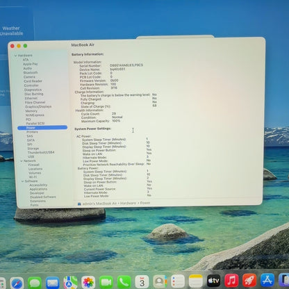The image size is (289, 289).
Task: Open Safari from the Dock
Action: [17, 283]
